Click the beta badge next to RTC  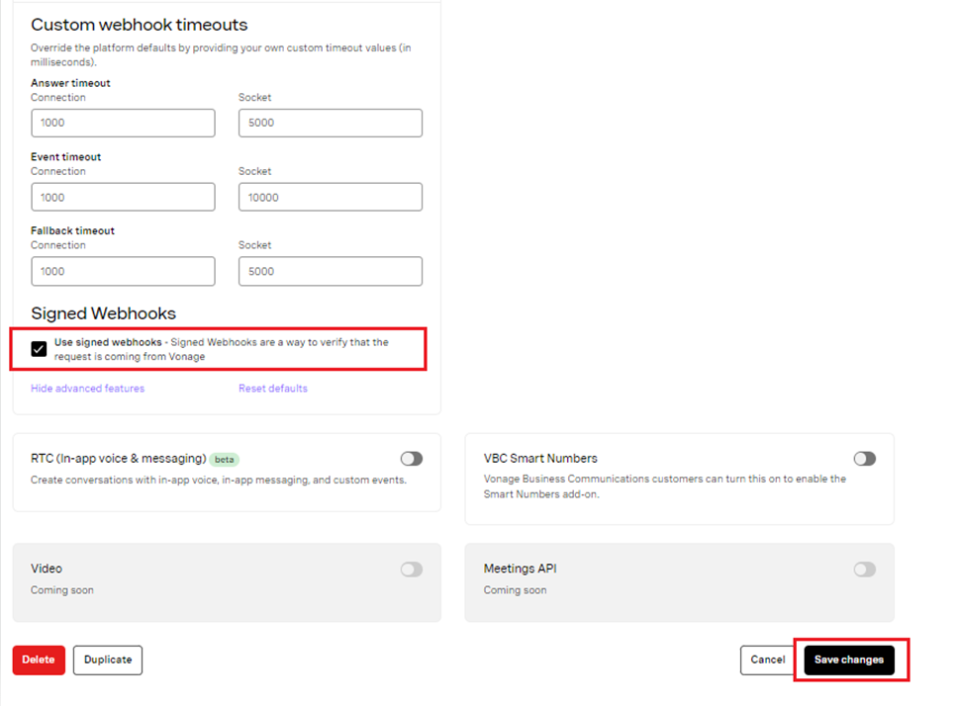click(x=225, y=460)
